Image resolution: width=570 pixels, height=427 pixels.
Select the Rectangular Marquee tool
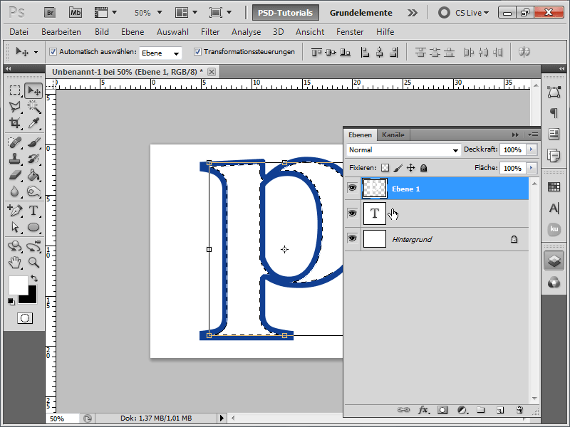(x=15, y=90)
